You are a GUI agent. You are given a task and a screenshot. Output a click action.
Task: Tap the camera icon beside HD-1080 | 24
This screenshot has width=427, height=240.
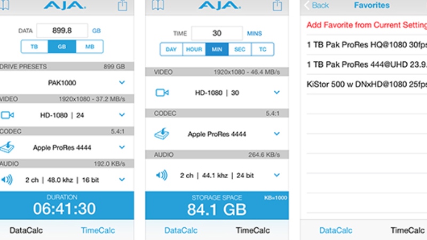(x=7, y=115)
